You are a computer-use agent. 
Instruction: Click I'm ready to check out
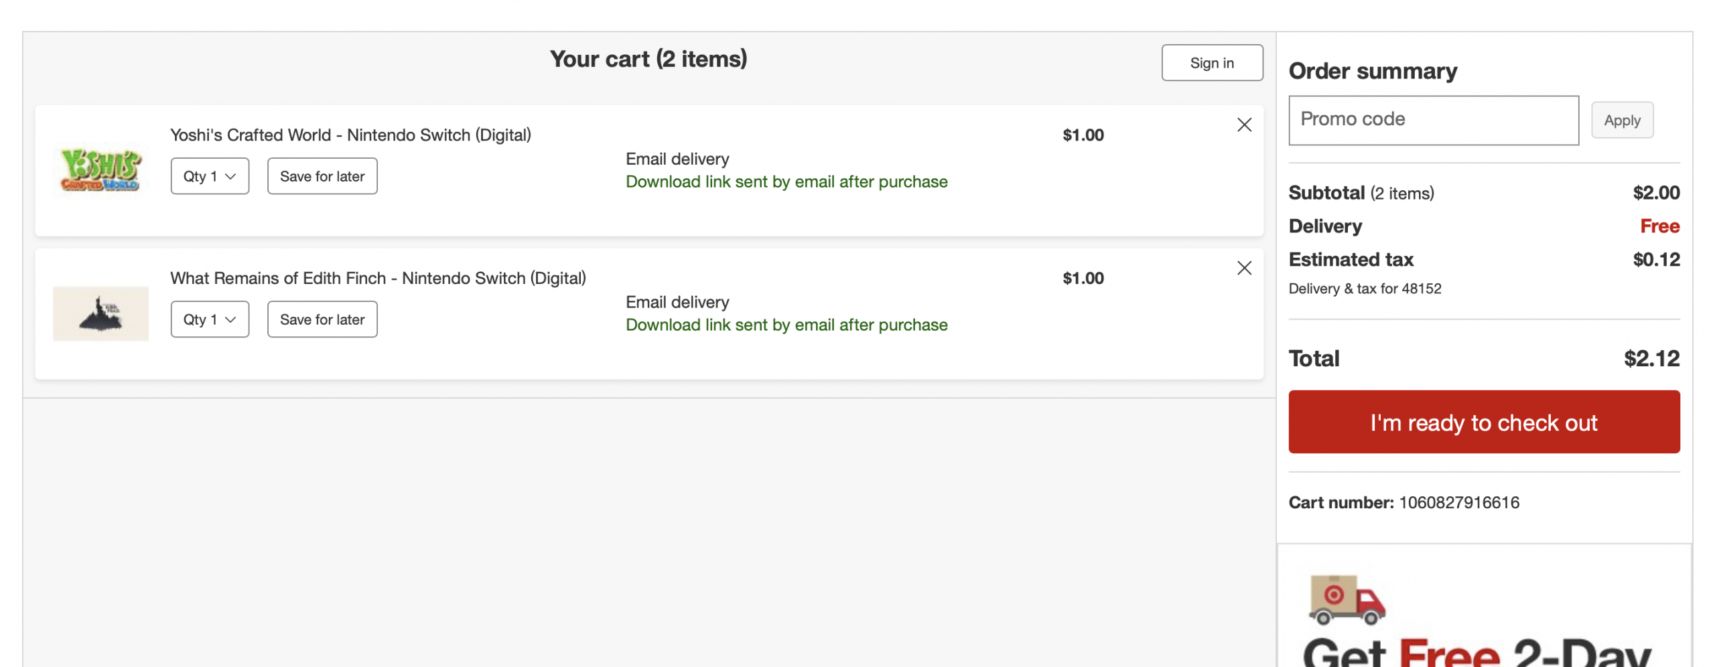click(1483, 422)
